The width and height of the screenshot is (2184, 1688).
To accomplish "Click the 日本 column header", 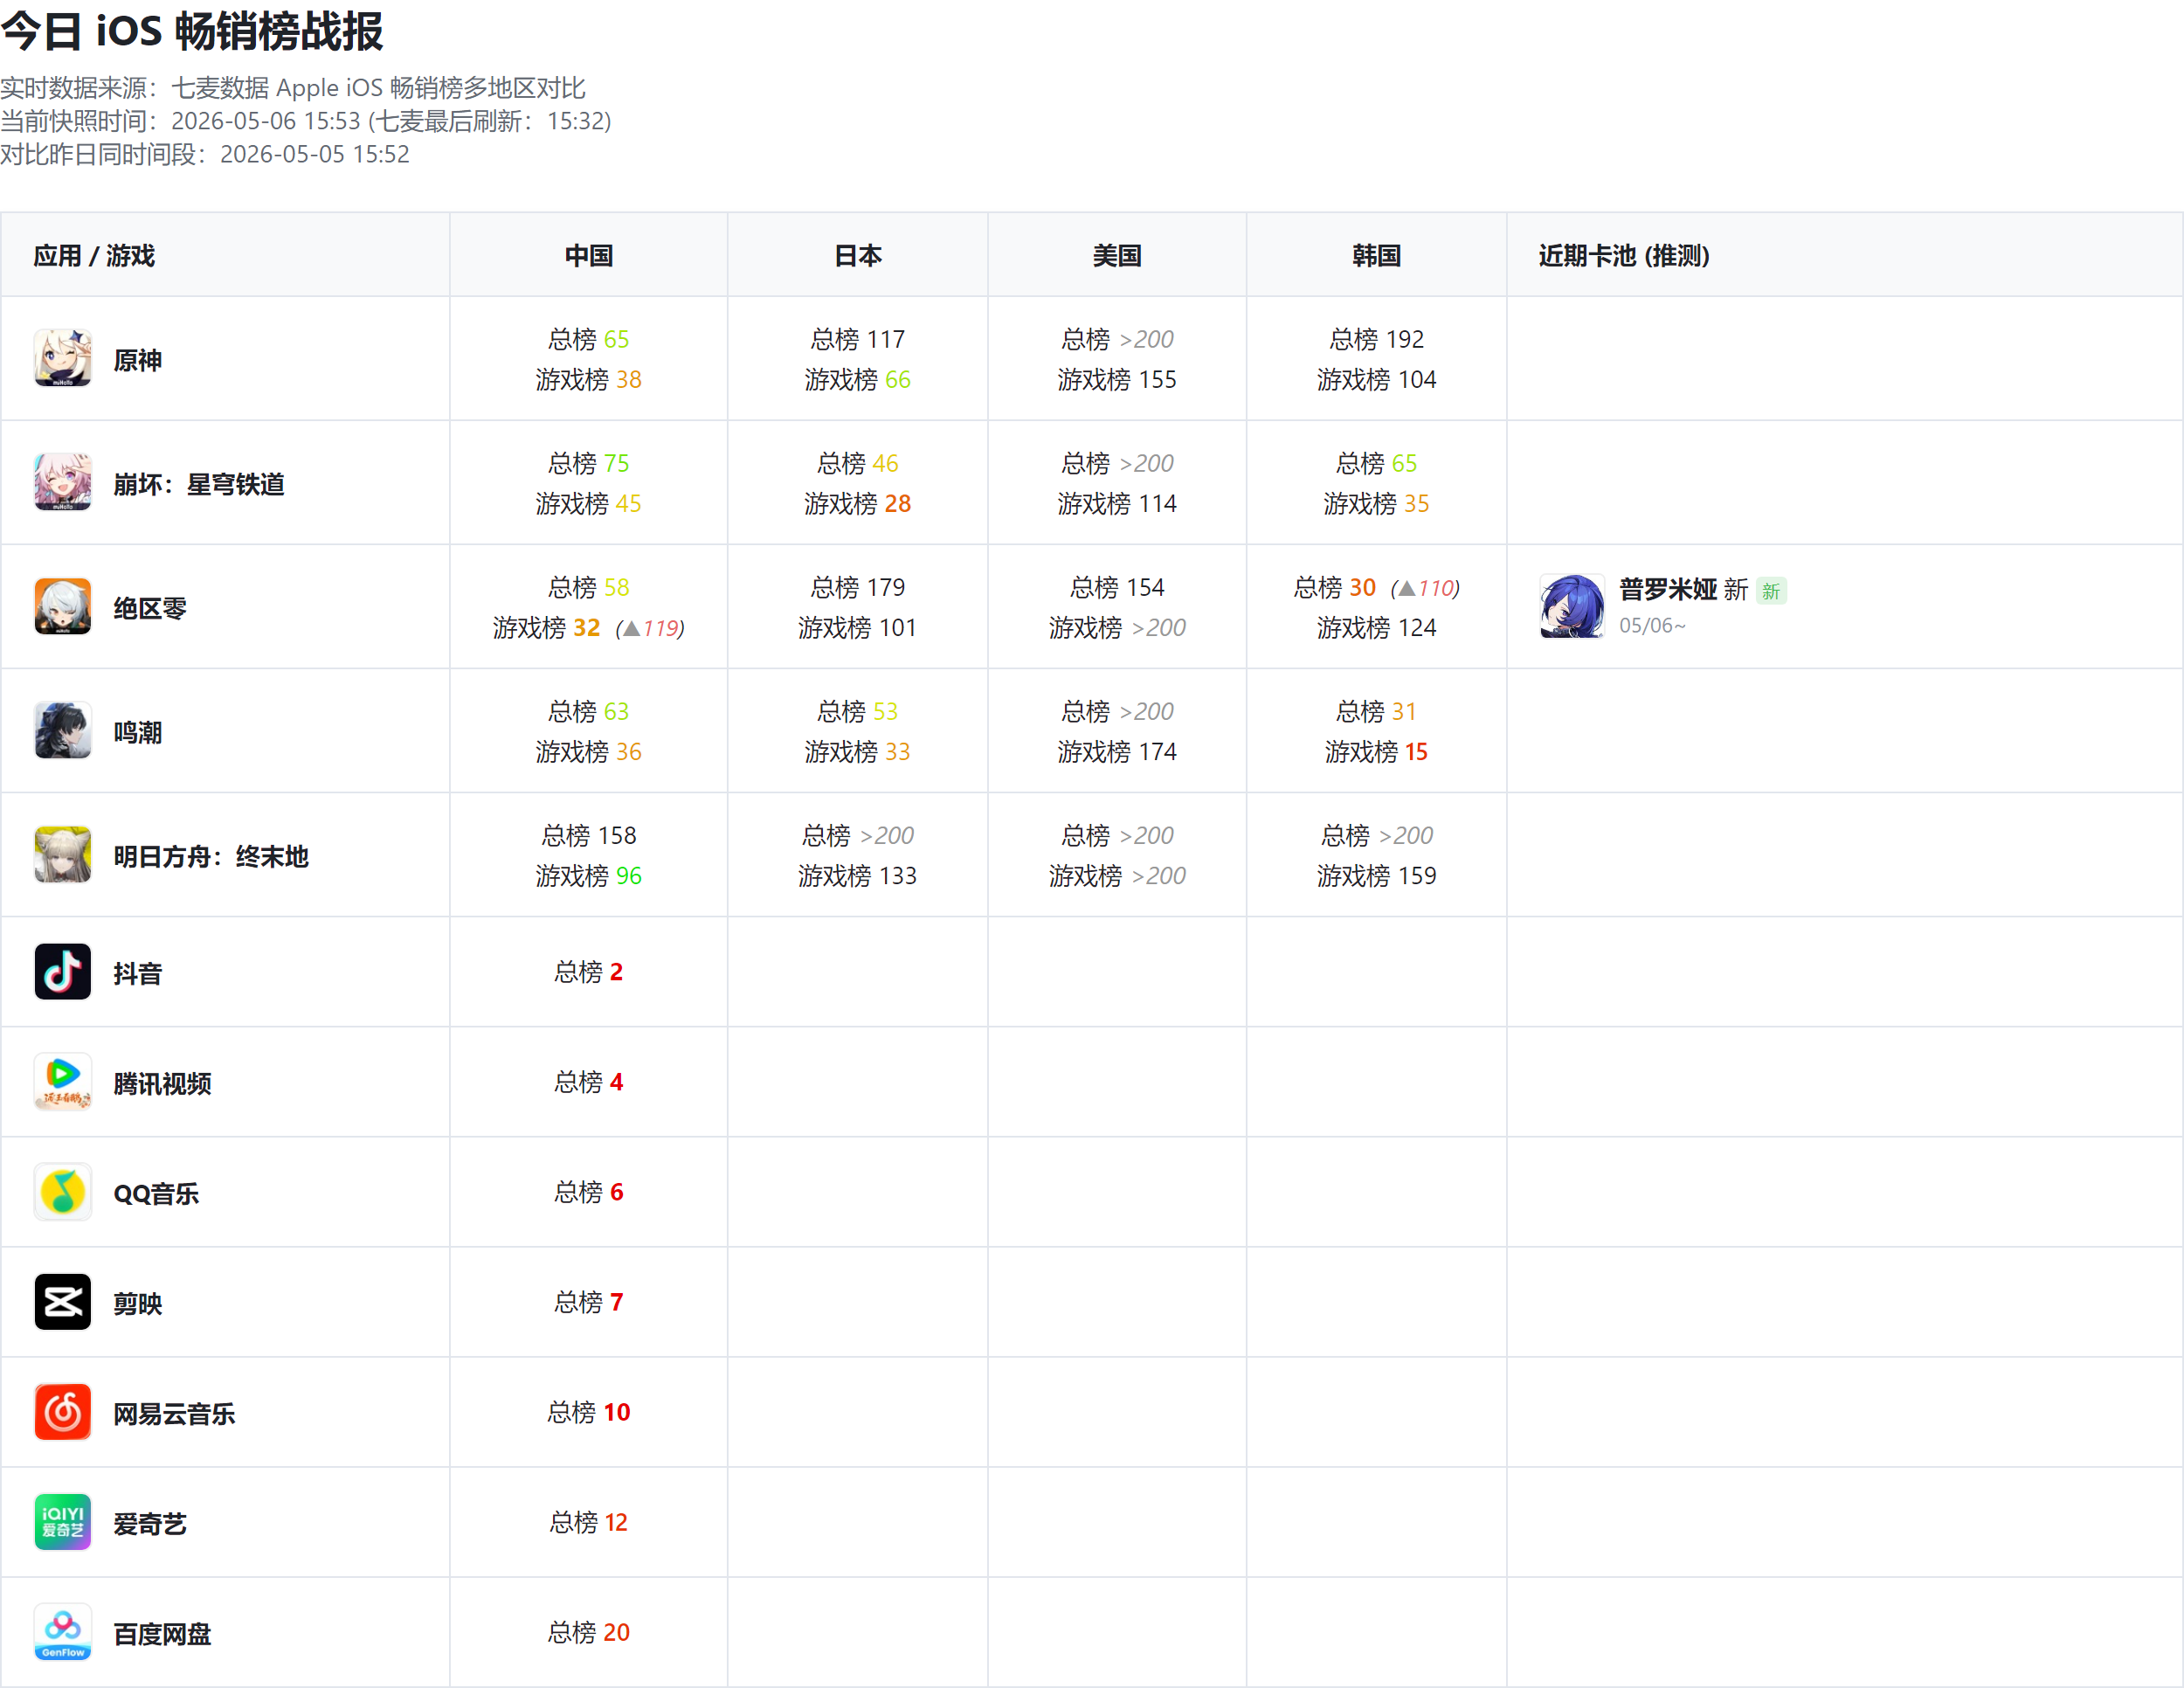I will pos(858,256).
